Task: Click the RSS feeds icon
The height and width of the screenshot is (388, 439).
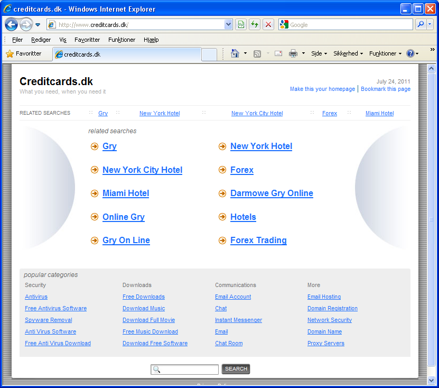Action: 257,53
